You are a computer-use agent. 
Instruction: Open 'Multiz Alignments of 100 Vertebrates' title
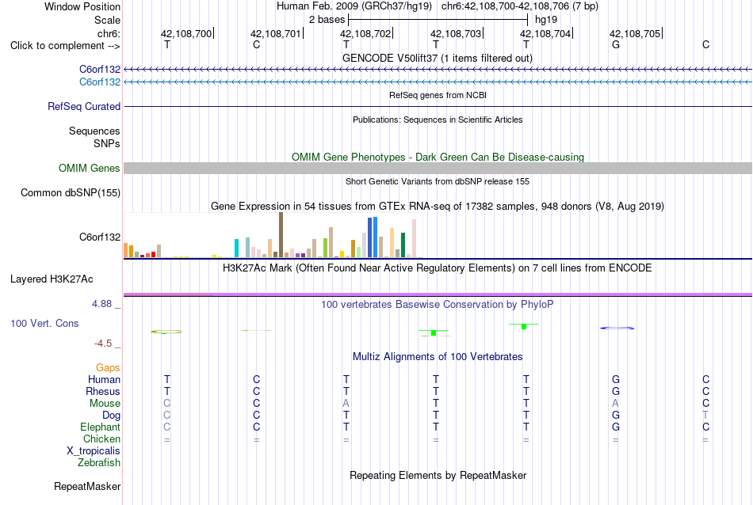click(438, 356)
